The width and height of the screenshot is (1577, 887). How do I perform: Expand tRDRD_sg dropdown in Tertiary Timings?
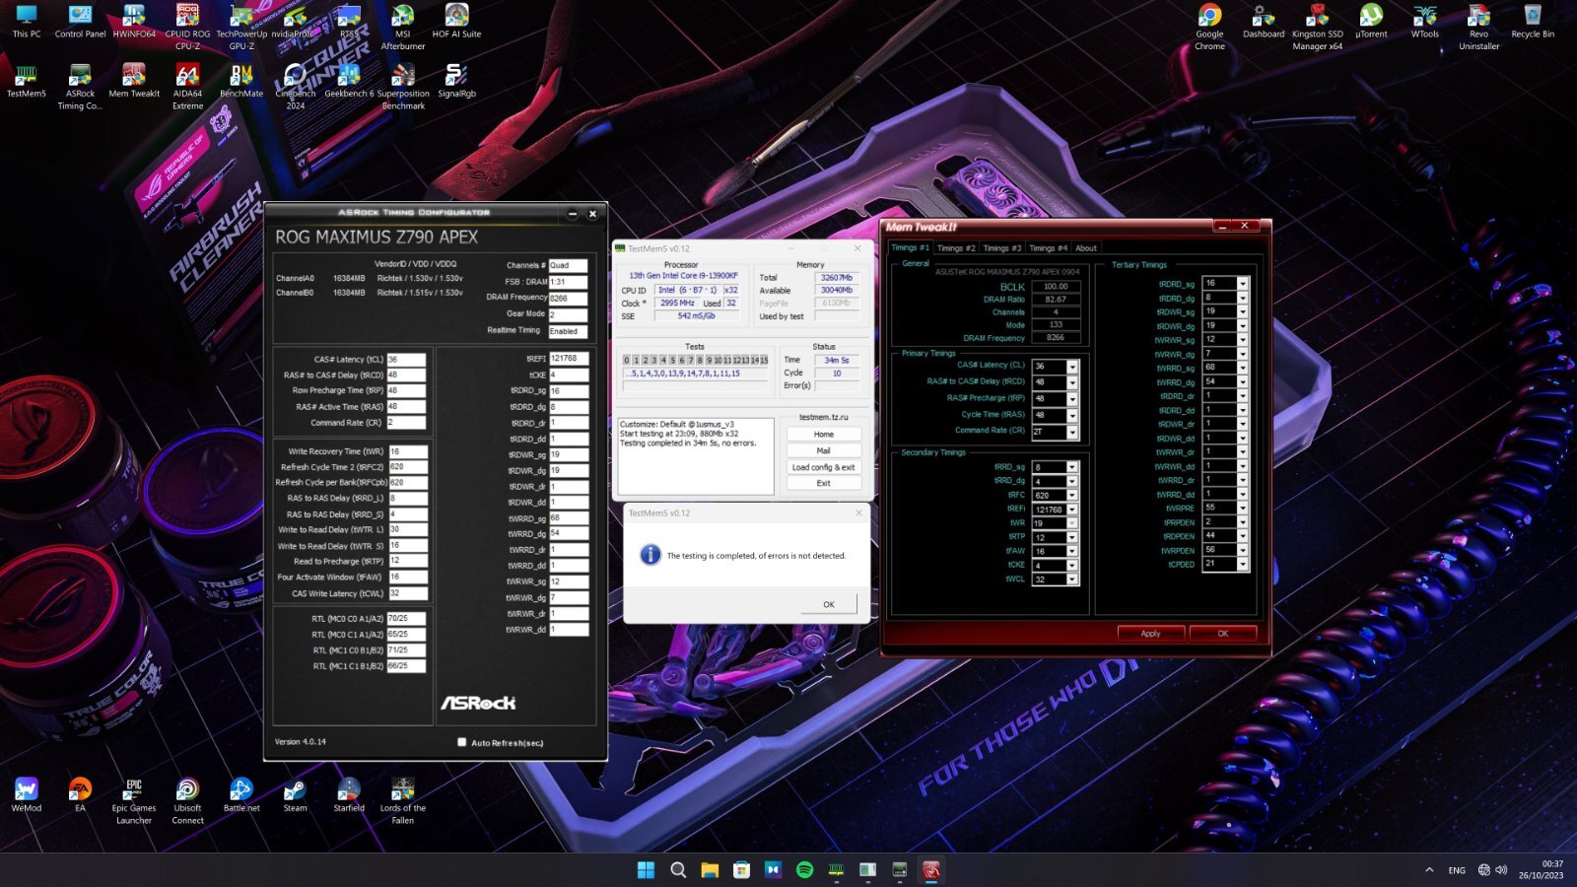1243,283
